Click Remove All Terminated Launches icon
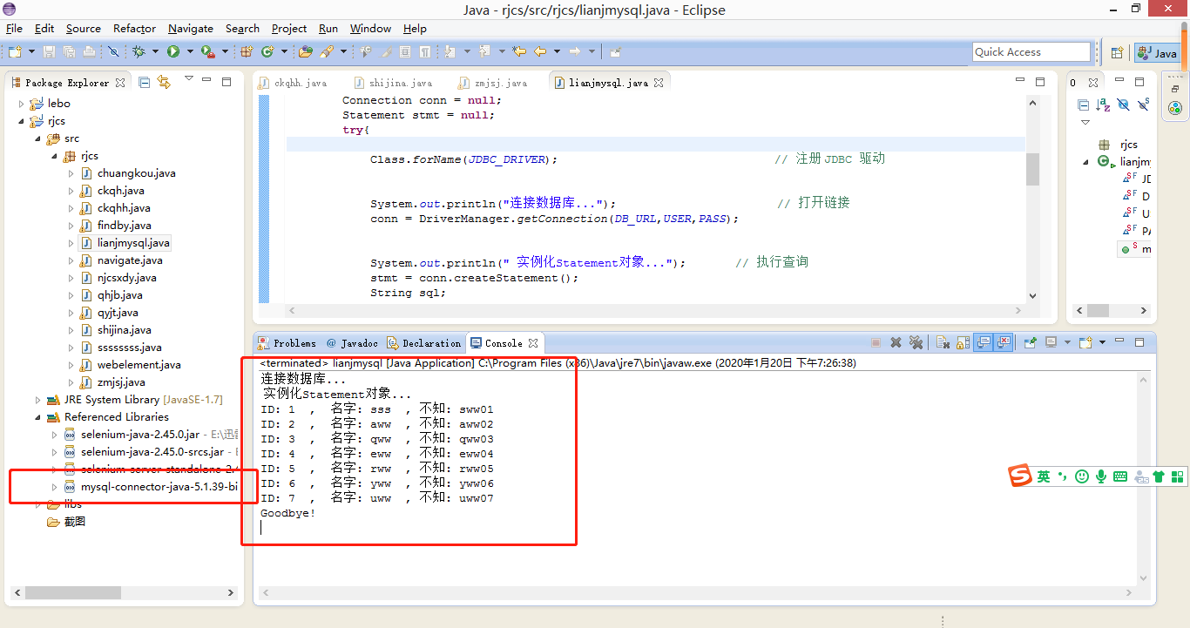 [916, 343]
